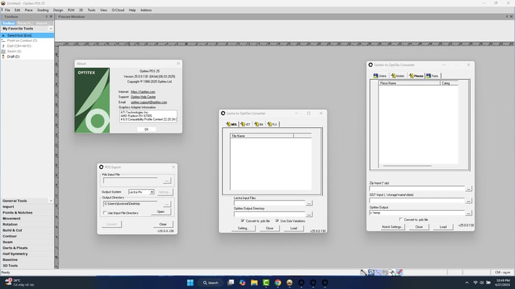The image size is (515, 289).
Task: Select the Pieces tab in Gerber converter
Action: [416, 76]
